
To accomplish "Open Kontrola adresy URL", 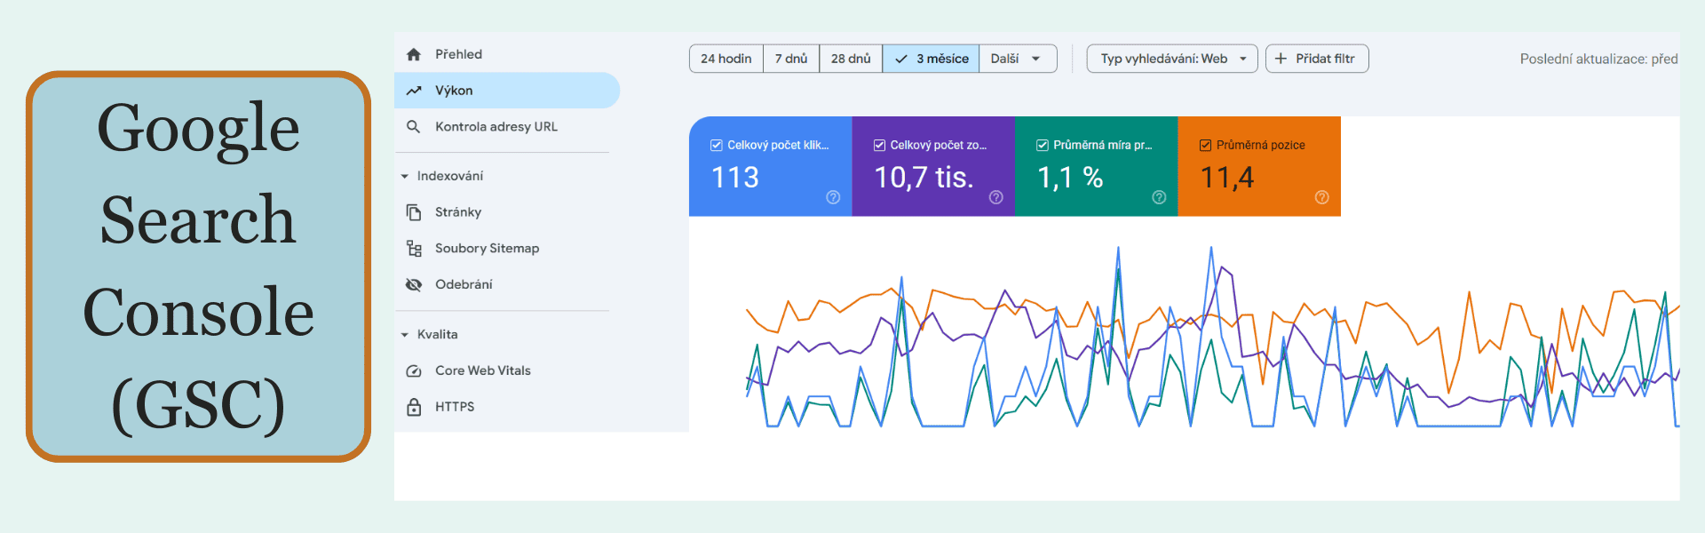I will click(507, 127).
